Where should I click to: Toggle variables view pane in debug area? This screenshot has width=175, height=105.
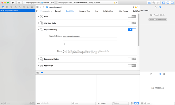(x=135, y=103)
